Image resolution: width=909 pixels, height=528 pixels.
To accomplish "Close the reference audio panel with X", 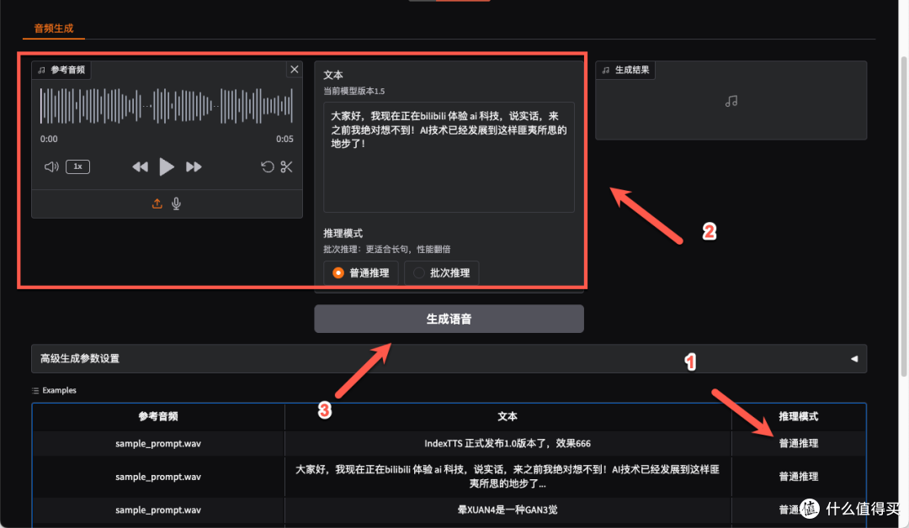I will (x=294, y=69).
